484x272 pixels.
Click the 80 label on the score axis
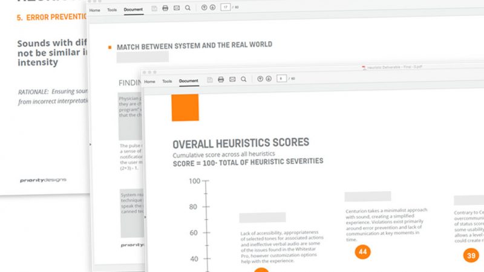(193, 207)
